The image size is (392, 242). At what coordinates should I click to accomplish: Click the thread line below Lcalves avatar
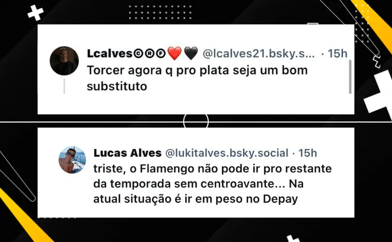coord(64,86)
